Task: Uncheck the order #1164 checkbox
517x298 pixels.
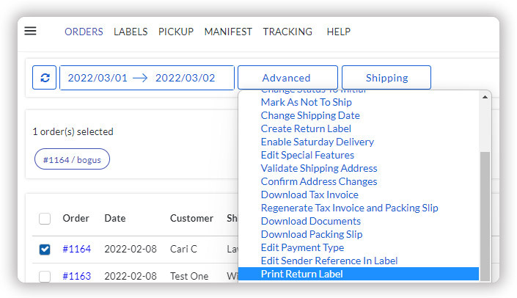Action: (45, 249)
